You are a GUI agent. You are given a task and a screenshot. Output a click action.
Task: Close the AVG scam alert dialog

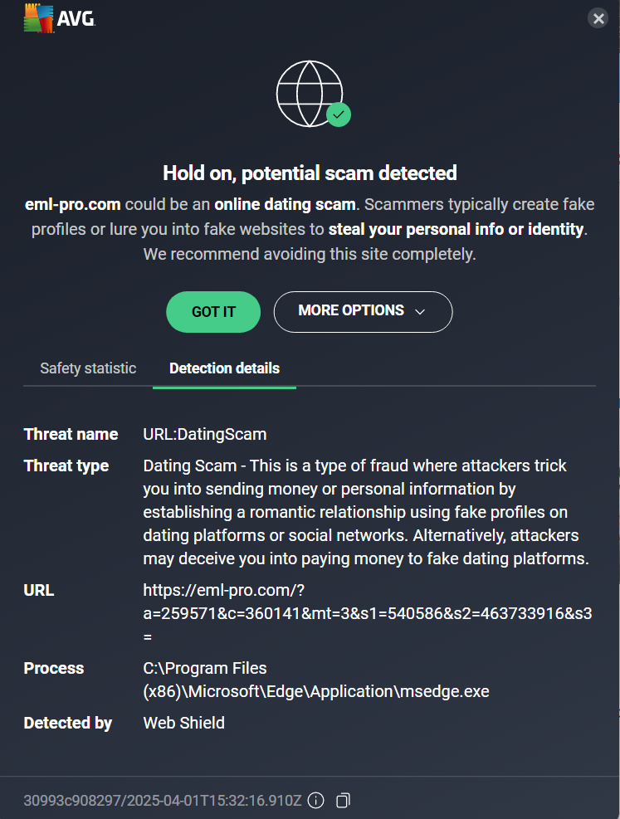click(598, 18)
